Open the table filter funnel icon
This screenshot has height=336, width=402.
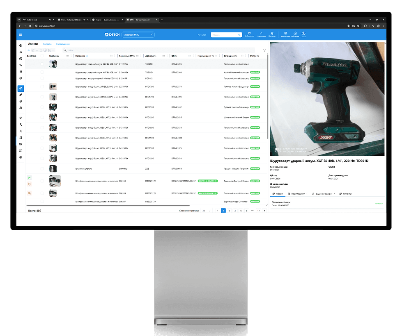click(264, 50)
